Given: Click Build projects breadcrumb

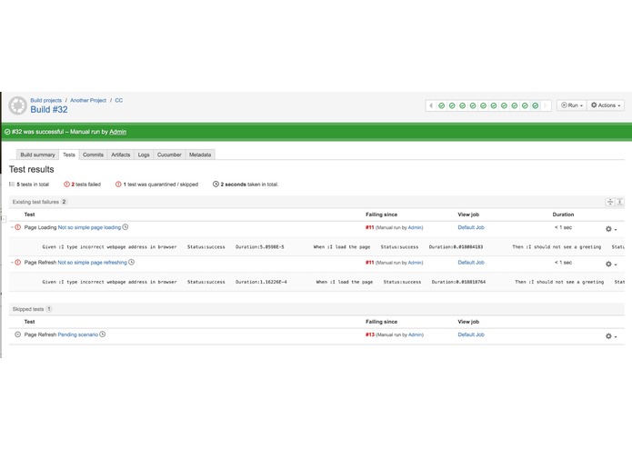Looking at the screenshot, I should [46, 100].
